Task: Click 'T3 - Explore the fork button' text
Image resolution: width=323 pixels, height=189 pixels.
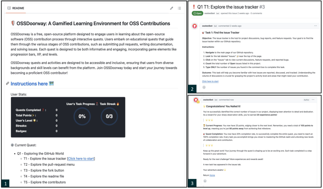Action: [44, 170]
